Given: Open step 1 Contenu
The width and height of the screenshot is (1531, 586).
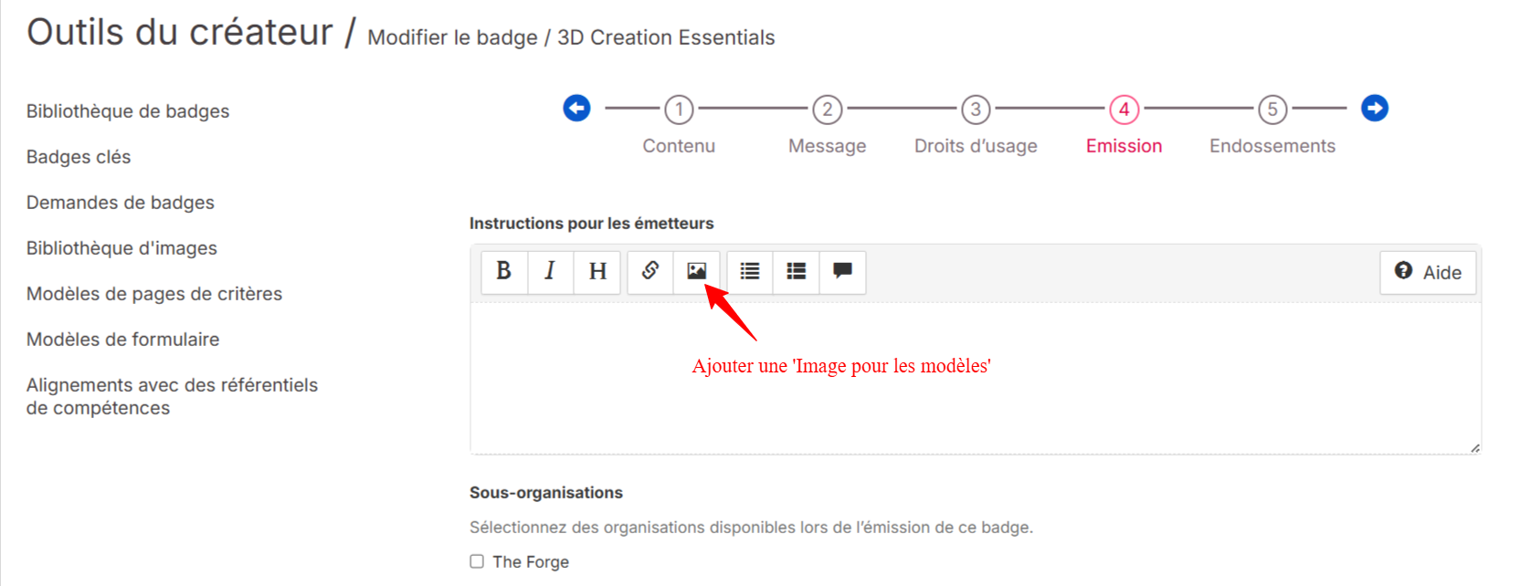Looking at the screenshot, I should pos(679,110).
